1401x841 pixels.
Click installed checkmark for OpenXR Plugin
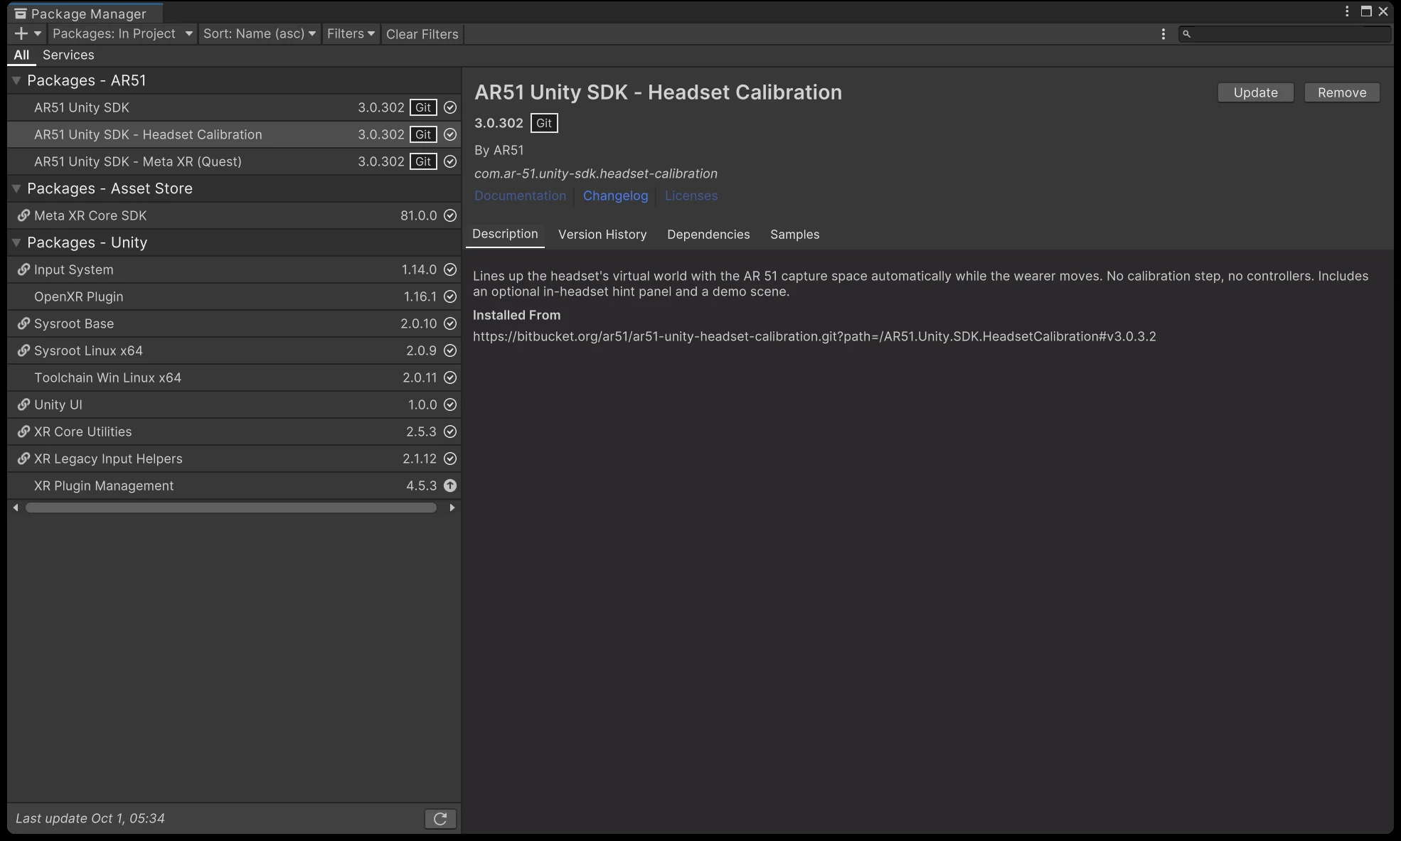pyautogui.click(x=450, y=296)
